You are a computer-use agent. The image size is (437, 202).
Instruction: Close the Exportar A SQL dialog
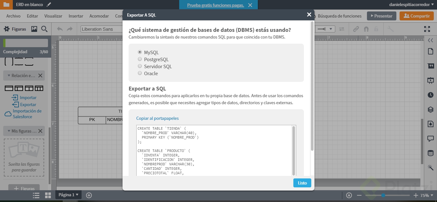tap(309, 15)
